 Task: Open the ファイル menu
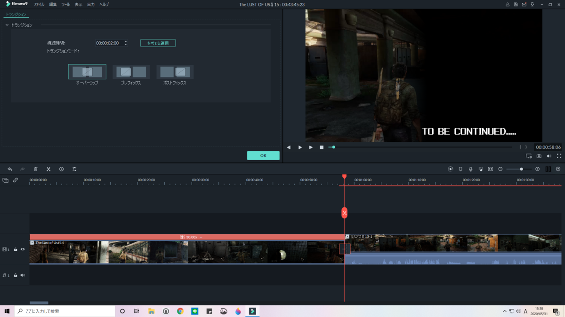tap(39, 4)
